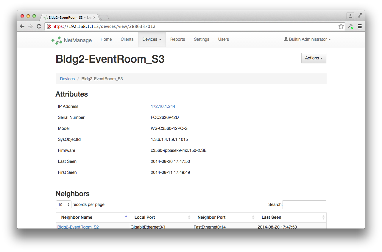Open the 172.10.1.244 IP address link
Screen dimensions: 382x252
[163, 106]
